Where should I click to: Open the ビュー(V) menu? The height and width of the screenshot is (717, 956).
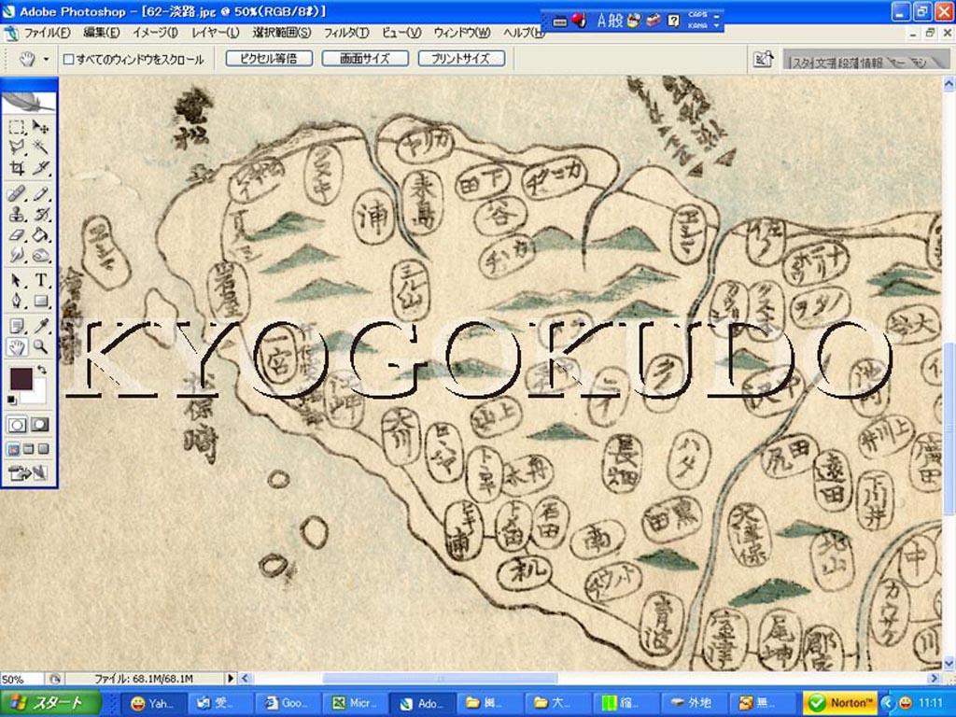[401, 33]
